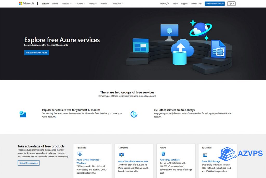The image size is (266, 178).
Task: Click the circular always-free services icon
Action: (134, 114)
